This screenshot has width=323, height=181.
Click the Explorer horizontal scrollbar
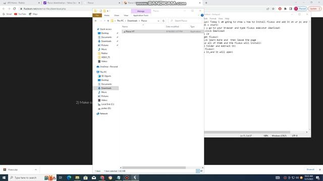[154, 167]
